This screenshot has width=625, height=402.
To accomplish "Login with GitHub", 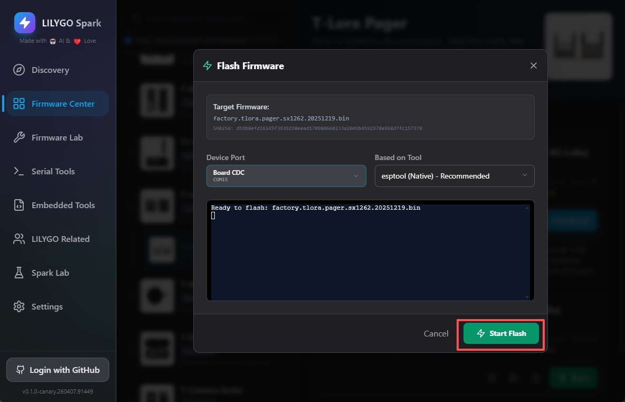I will click(x=58, y=370).
